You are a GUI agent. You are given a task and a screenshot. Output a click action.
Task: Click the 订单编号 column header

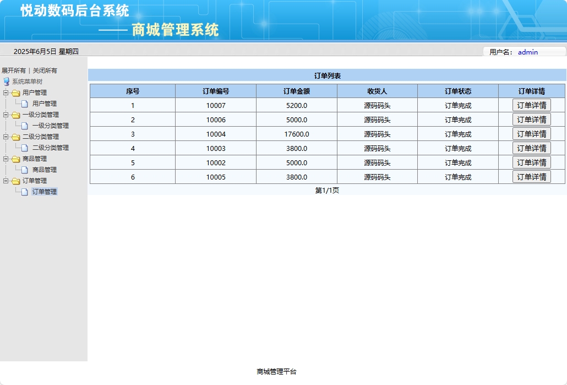click(x=216, y=91)
